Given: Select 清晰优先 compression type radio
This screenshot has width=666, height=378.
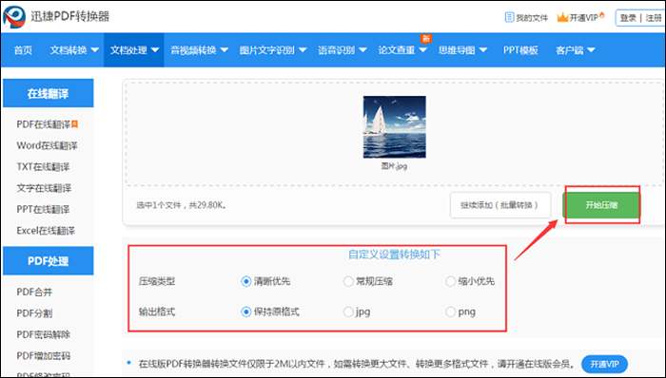Looking at the screenshot, I should click(245, 281).
